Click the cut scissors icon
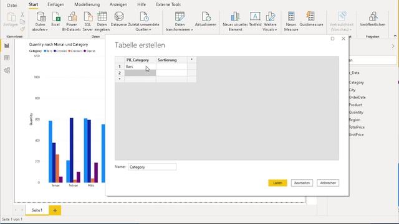399x224 pixels. tap(22, 15)
